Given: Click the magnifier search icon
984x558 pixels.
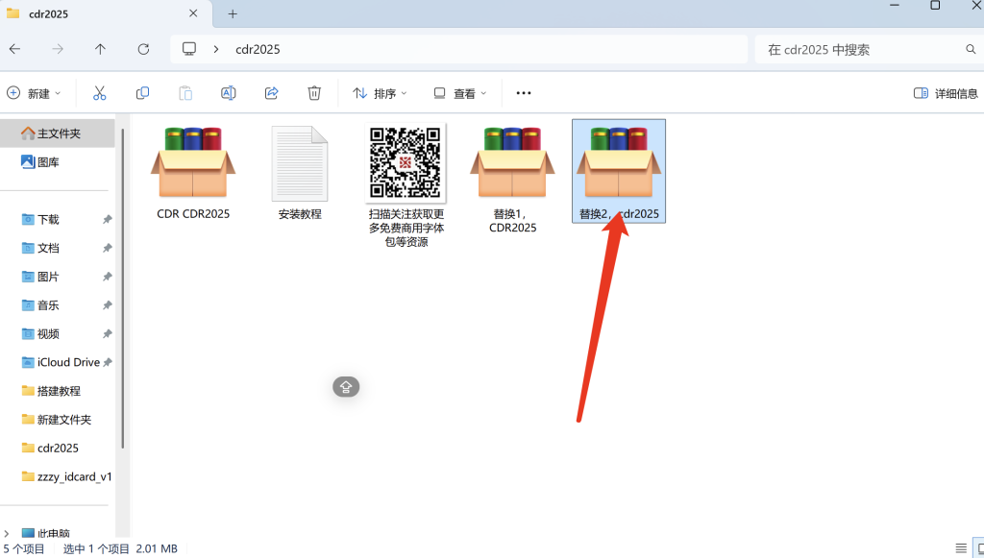Looking at the screenshot, I should [971, 50].
